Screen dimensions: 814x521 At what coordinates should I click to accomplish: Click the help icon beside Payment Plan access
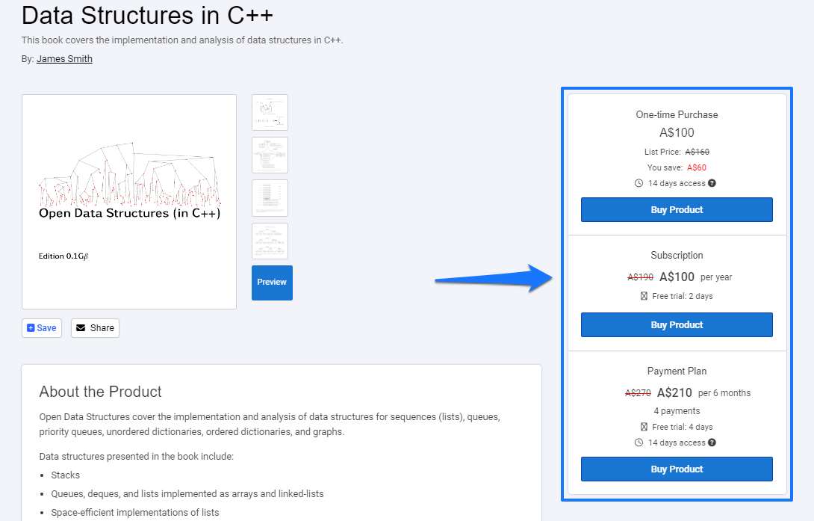(x=712, y=443)
